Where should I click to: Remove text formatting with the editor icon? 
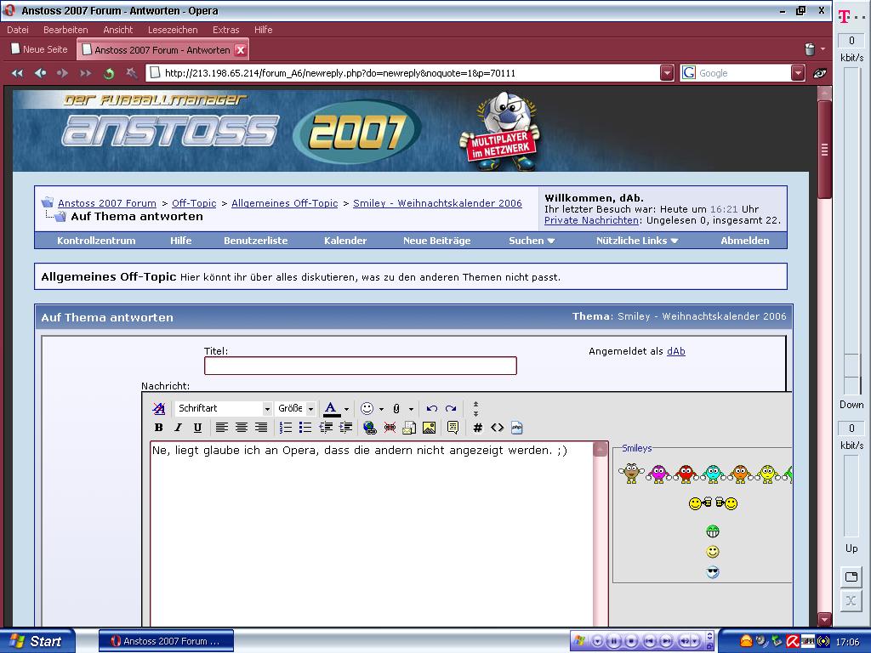[x=159, y=409]
